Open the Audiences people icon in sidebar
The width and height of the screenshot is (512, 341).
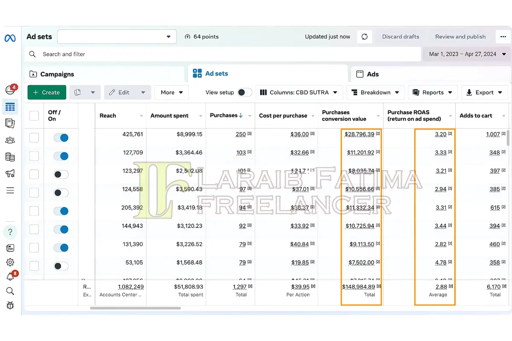click(x=10, y=140)
